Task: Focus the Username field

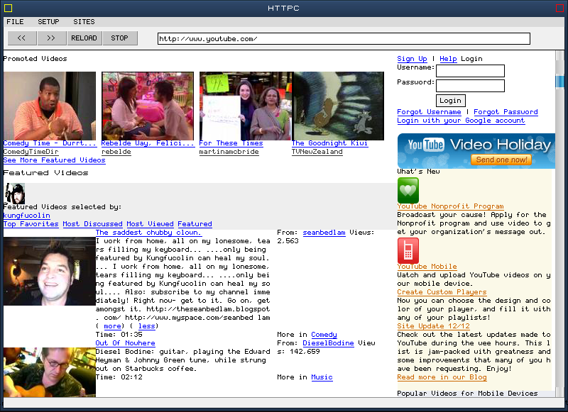Action: tap(470, 71)
